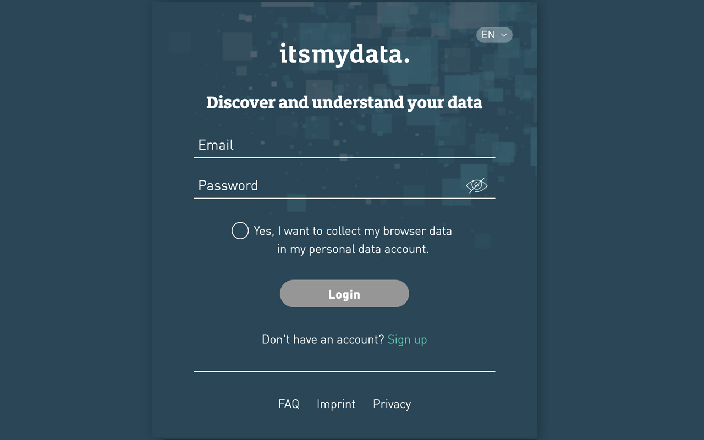Expand the language selector chevron
The image size is (704, 440).
503,35
